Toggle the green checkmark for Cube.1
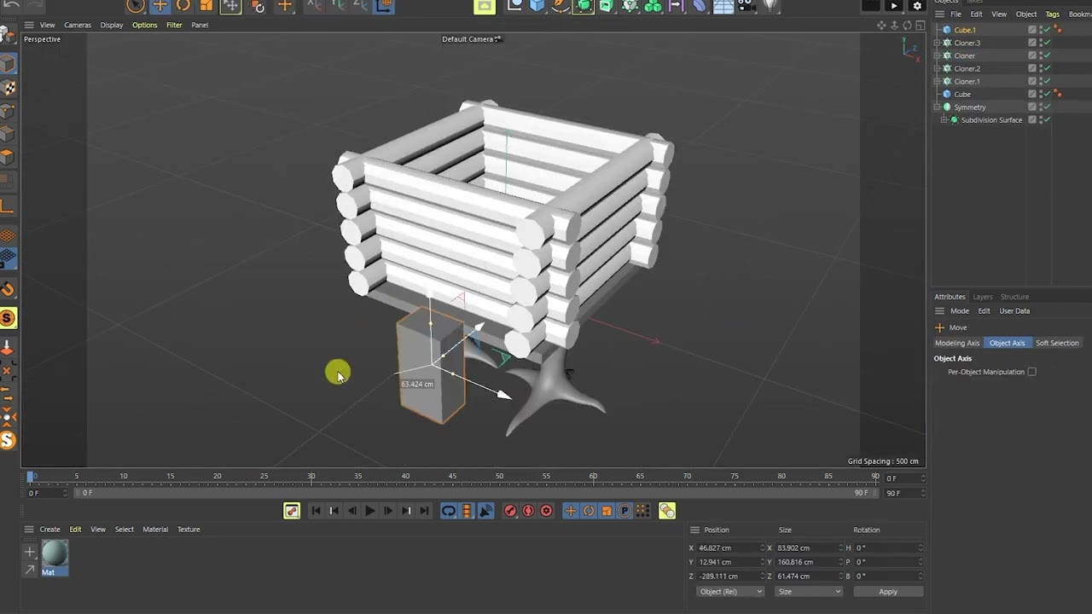1092x614 pixels. (x=1047, y=30)
